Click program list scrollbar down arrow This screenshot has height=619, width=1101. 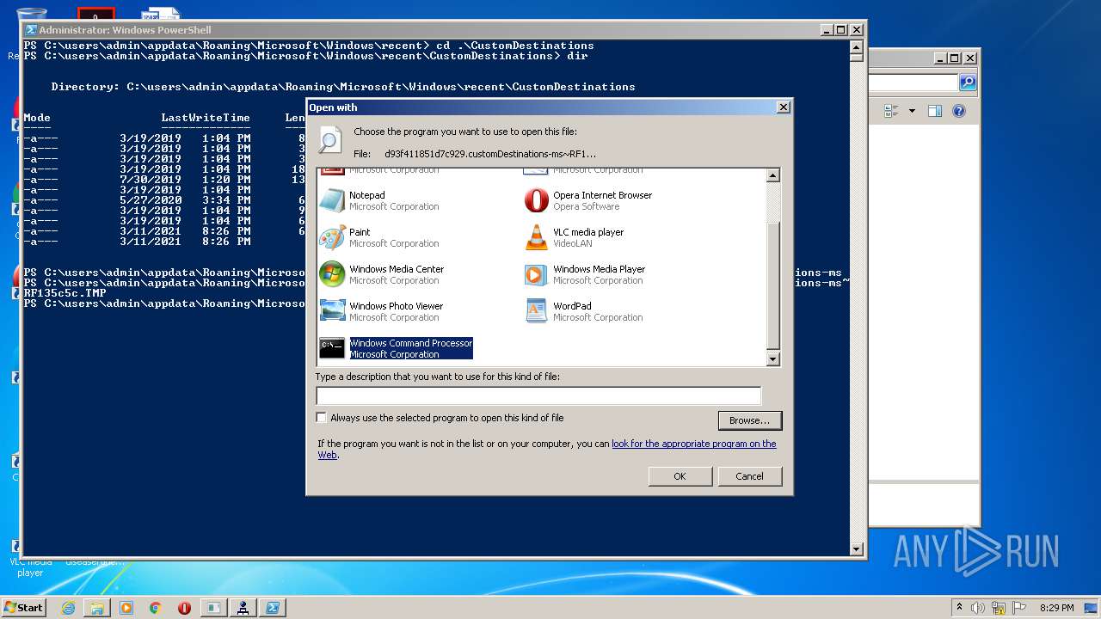click(x=772, y=359)
